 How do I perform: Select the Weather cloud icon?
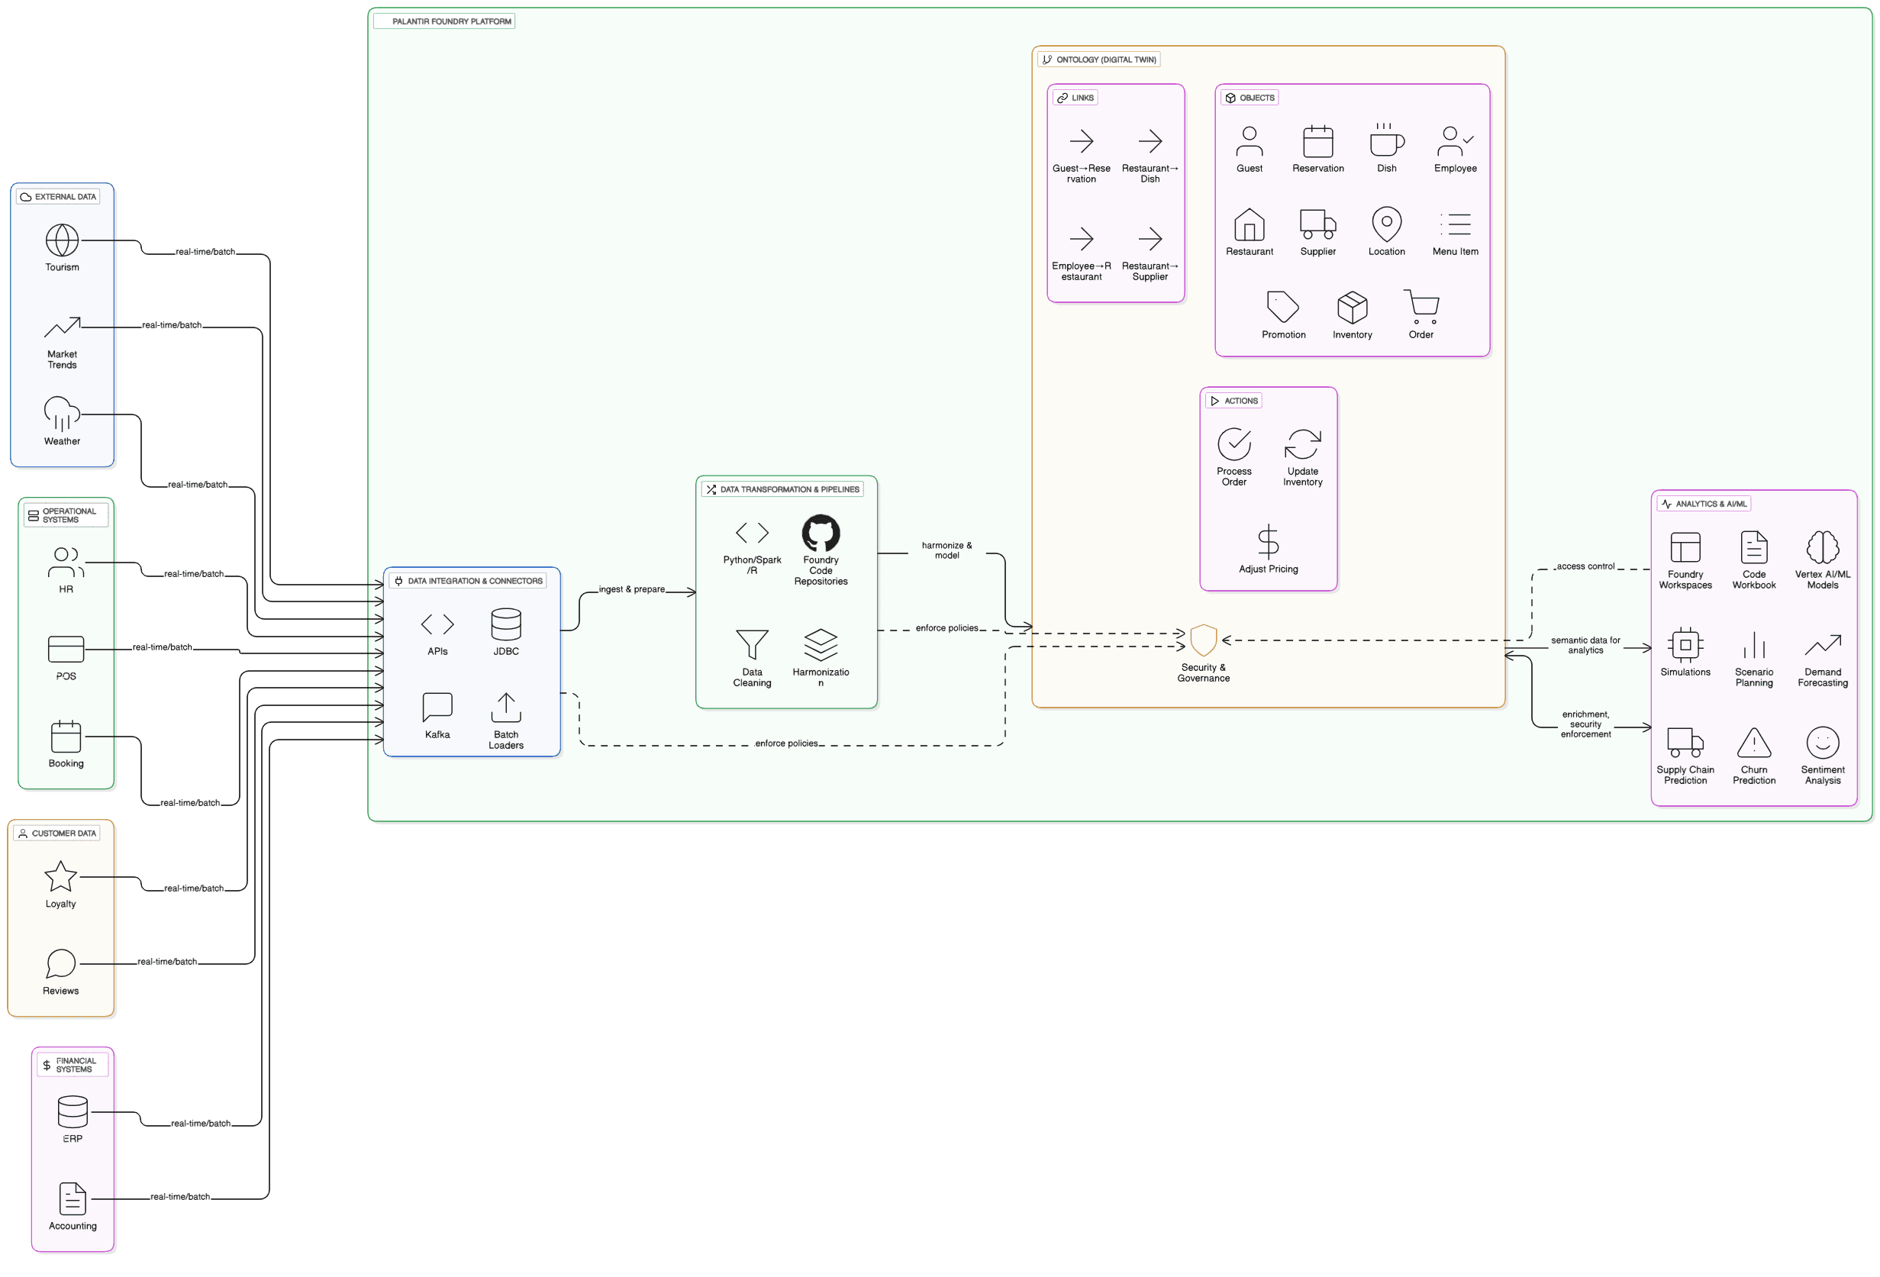(x=63, y=413)
